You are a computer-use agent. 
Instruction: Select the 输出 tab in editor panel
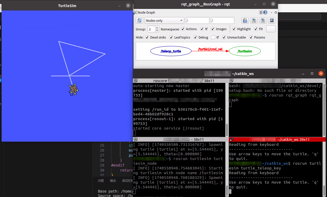pos(113,181)
